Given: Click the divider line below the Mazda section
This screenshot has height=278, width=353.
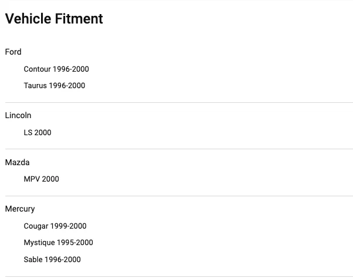Looking at the screenshot, I should (178, 196).
